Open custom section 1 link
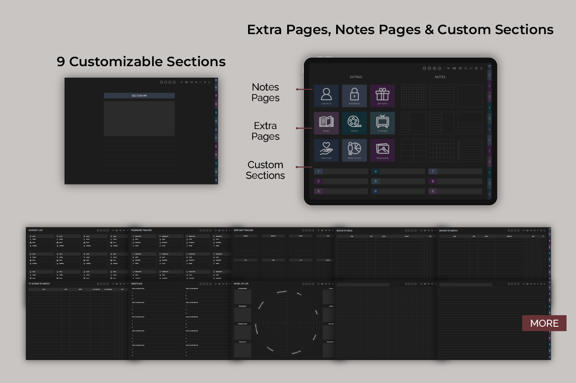Screen dimensions: 576x383 click(x=341, y=171)
